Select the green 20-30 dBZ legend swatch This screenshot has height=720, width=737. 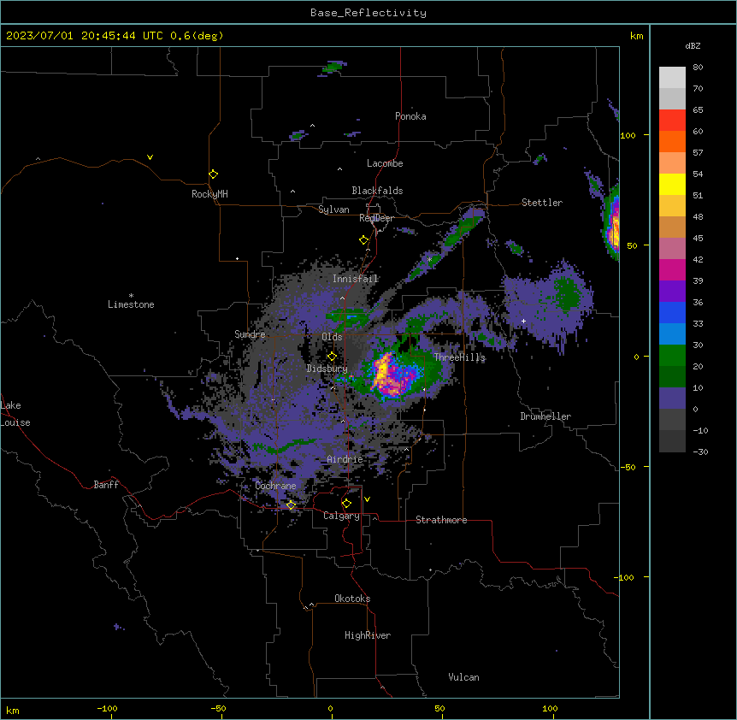point(672,356)
